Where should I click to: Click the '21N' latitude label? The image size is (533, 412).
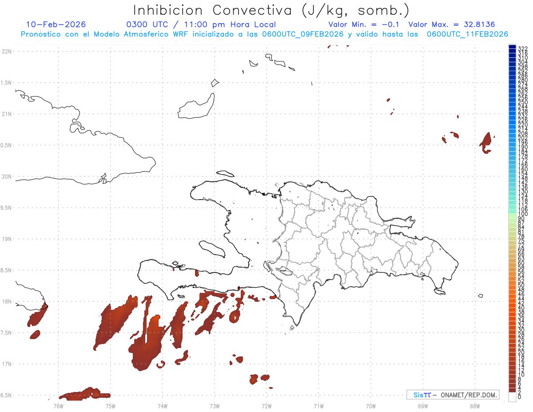coord(7,114)
